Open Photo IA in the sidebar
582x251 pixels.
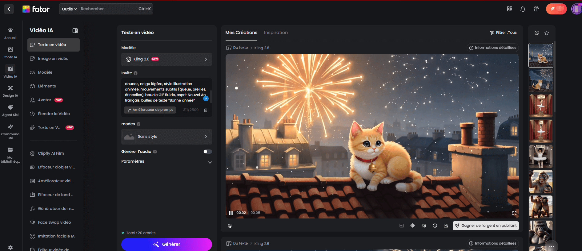coord(10,53)
